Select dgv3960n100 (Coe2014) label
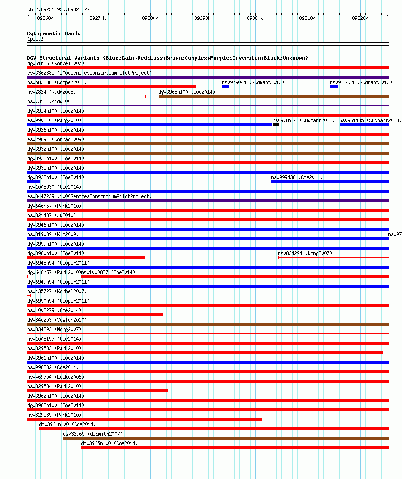 coord(56,253)
